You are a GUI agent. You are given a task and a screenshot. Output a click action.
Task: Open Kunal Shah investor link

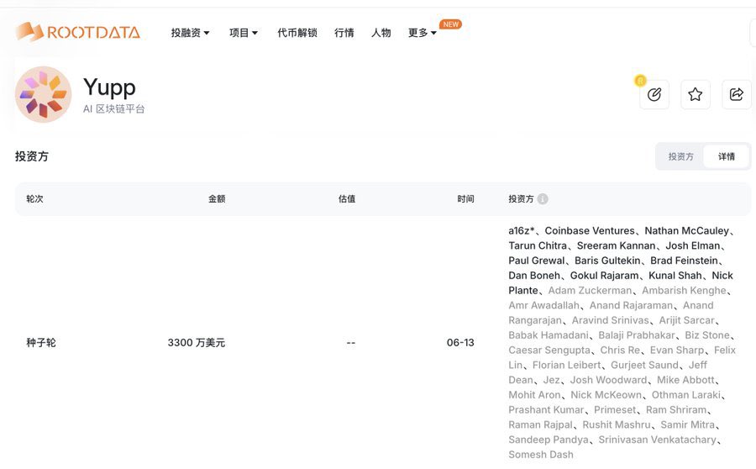(x=675, y=276)
